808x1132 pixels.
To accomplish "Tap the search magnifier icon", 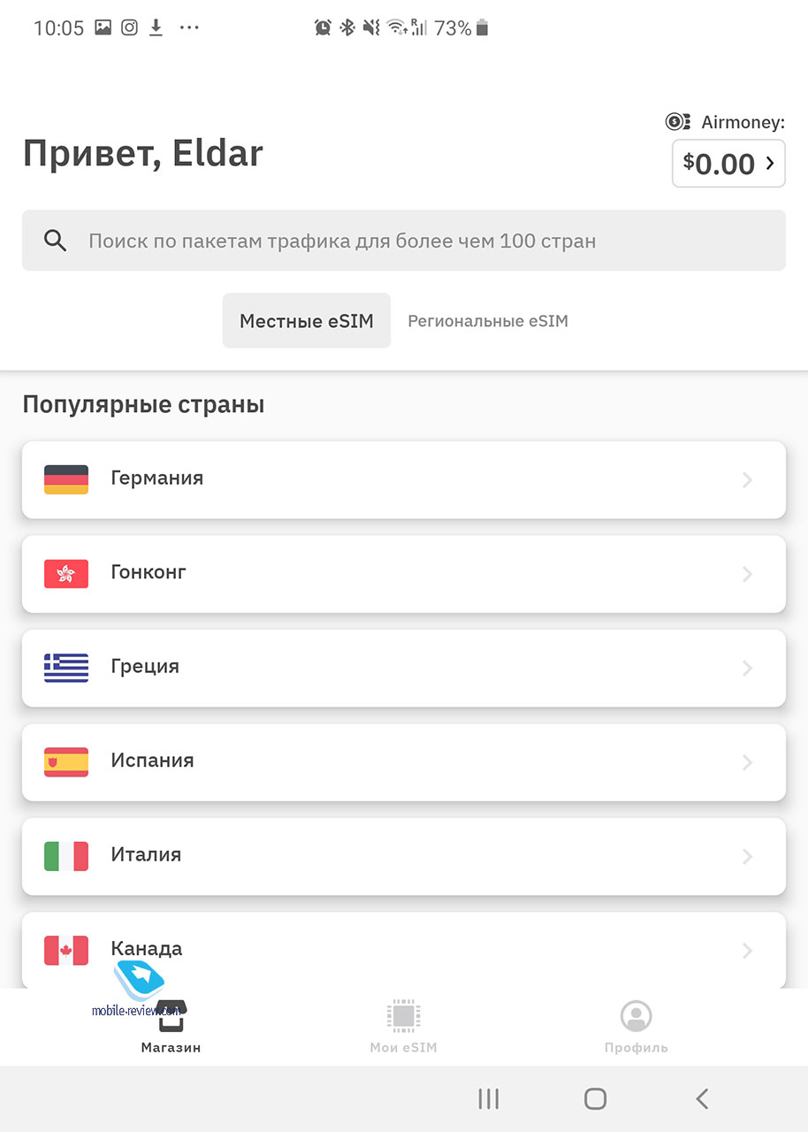I will 56,241.
